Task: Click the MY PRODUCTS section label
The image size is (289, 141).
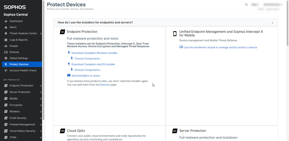Action: coord(12,80)
